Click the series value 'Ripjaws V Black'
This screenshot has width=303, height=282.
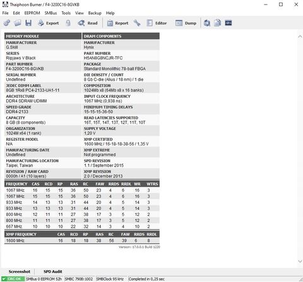click(21, 58)
